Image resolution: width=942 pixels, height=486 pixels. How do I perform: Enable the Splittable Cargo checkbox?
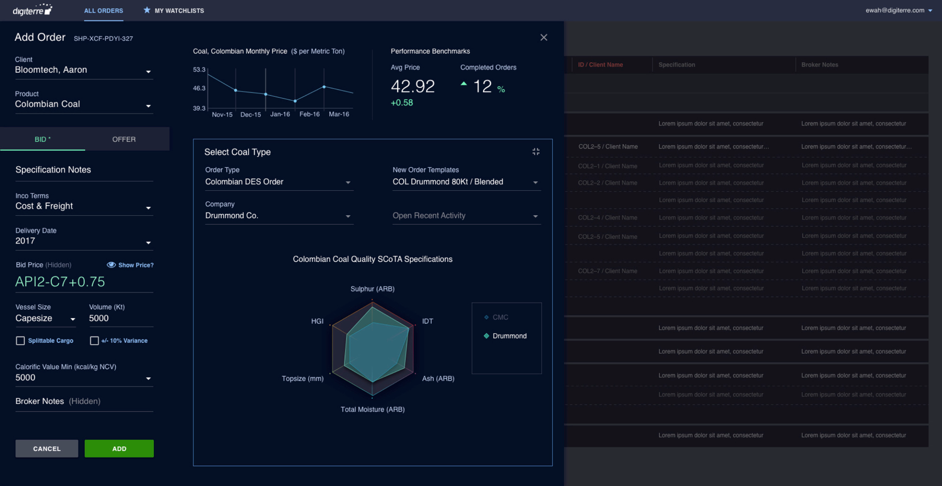[20, 341]
